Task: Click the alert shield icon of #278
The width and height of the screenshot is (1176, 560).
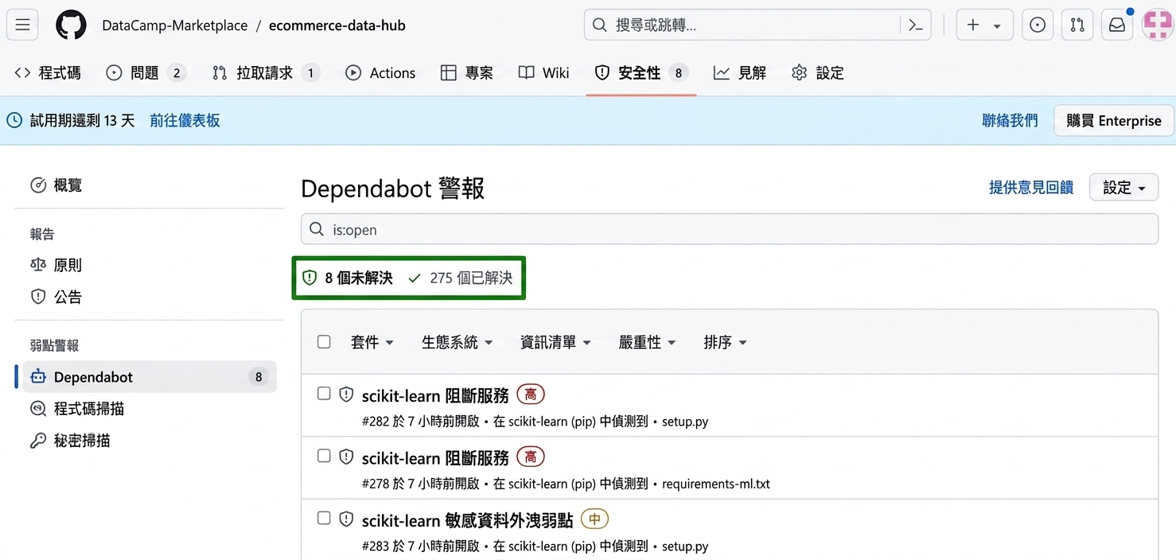Action: 346,457
